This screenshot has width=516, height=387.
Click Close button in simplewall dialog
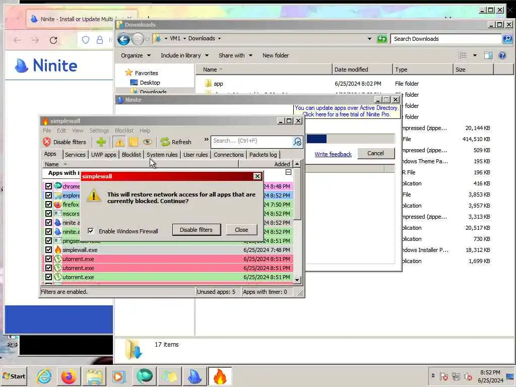pyautogui.click(x=241, y=230)
